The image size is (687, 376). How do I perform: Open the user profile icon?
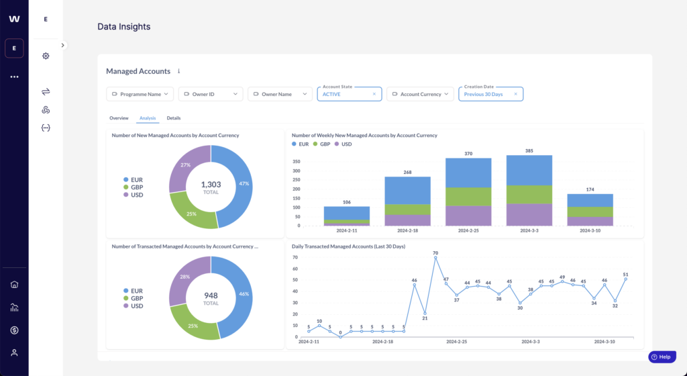point(14,352)
